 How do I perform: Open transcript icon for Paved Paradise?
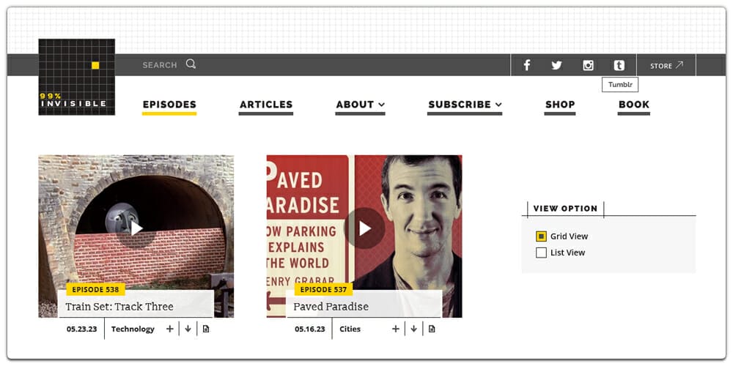point(432,329)
